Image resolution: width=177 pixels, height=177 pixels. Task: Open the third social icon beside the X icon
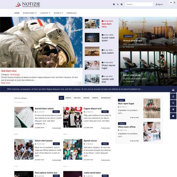(x=122, y=5)
